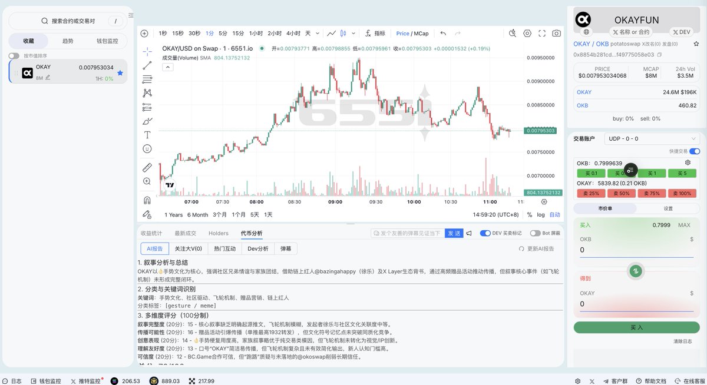The image size is (707, 385).
Task: Click the MAX amount link
Action: click(x=684, y=225)
